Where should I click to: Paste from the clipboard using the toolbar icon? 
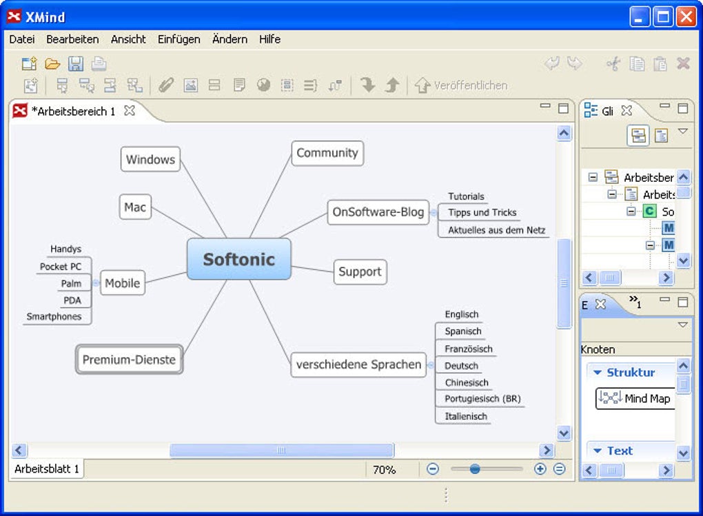click(660, 63)
